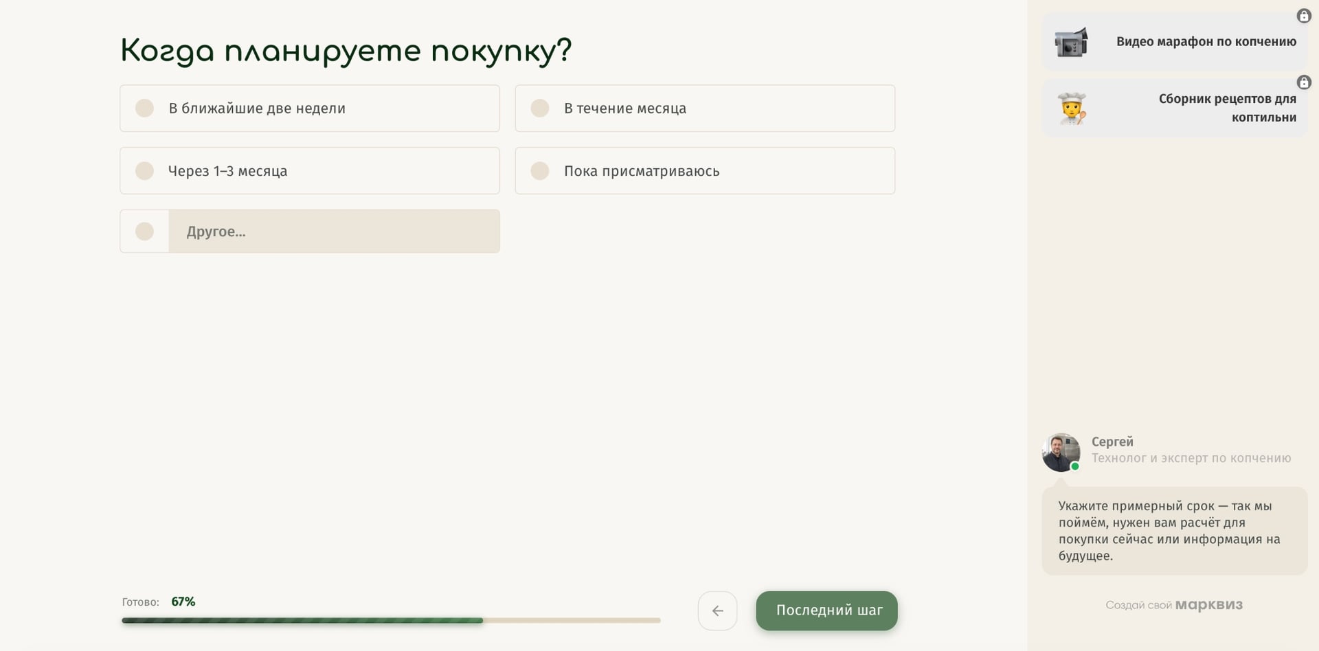
Task: Open 'Сборник рецептов для коптильни' bonus card
Action: (x=1174, y=108)
